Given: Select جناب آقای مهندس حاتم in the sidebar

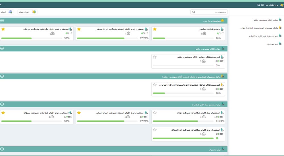Looking at the screenshot, I should coord(266,20).
